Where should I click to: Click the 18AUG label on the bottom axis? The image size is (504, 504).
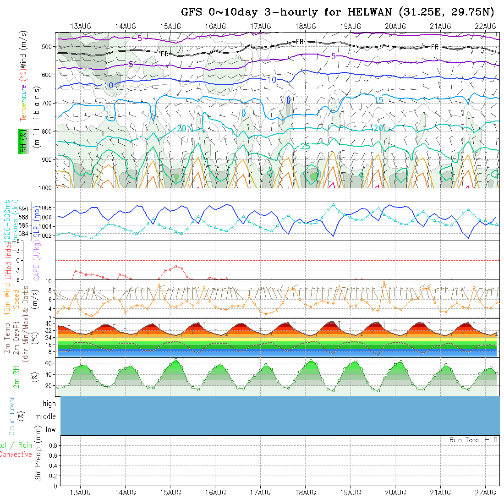click(306, 493)
